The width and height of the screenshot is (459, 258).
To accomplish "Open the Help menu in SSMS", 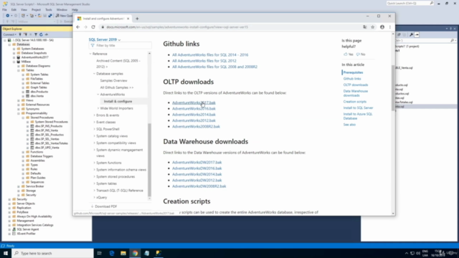I will [x=75, y=9].
